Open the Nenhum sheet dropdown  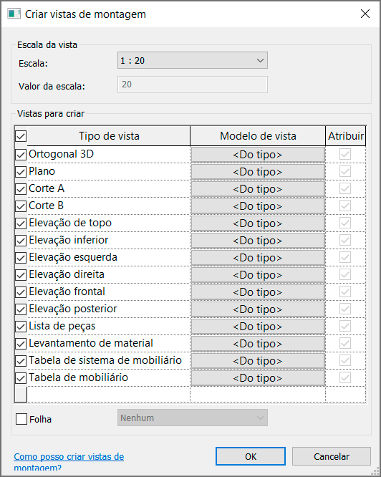click(x=193, y=418)
